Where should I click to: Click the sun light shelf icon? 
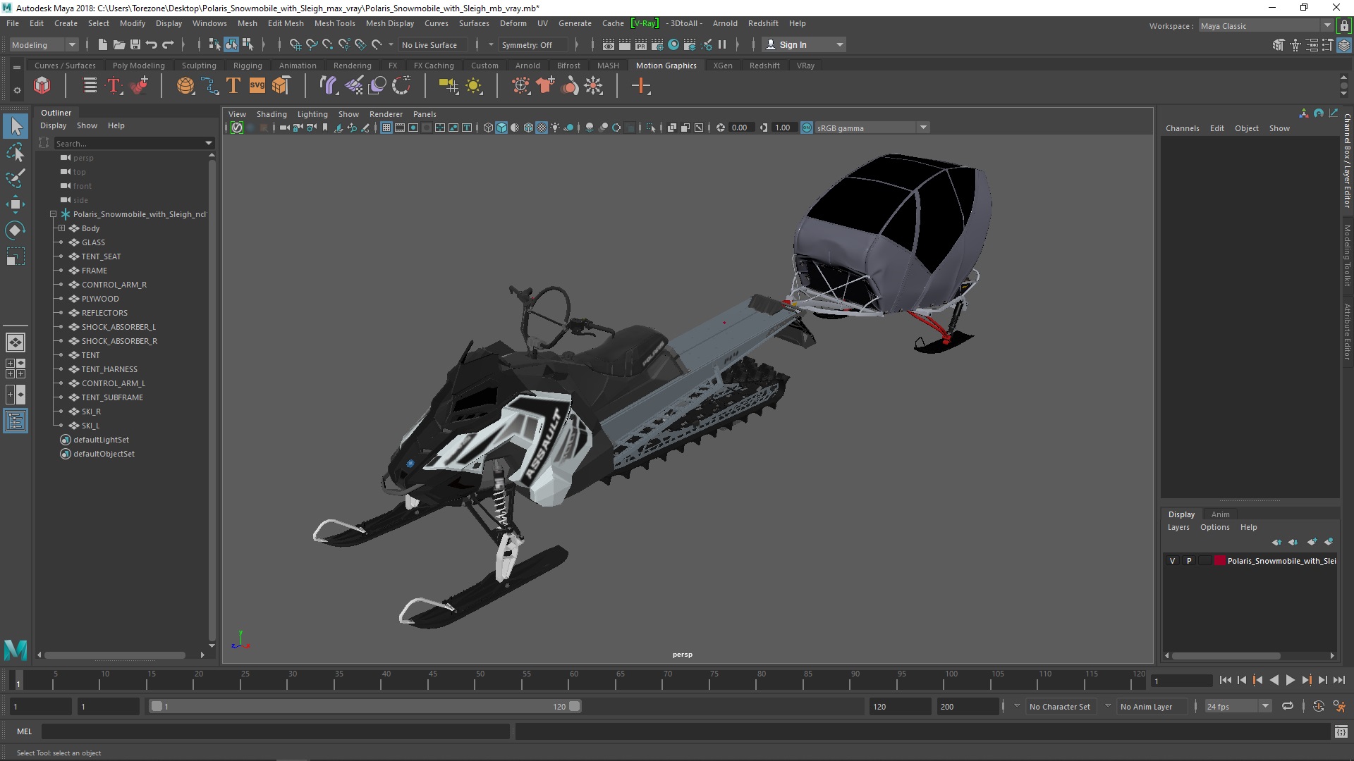(474, 86)
